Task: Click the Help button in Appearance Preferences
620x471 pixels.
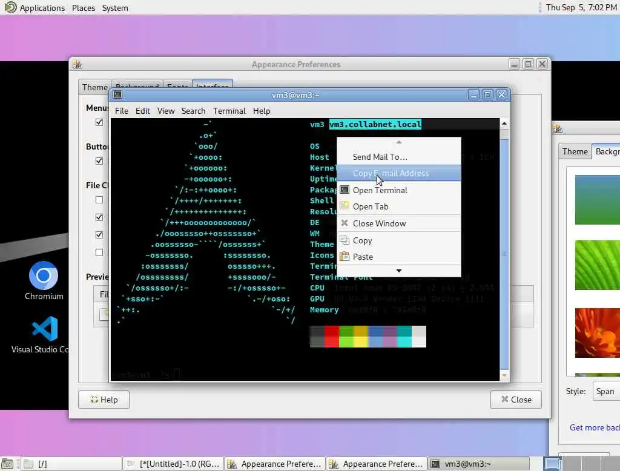Action: 104,400
